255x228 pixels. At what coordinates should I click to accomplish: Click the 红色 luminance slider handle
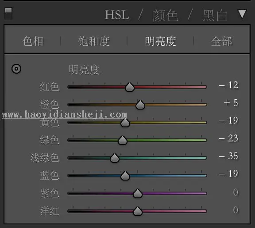point(130,87)
